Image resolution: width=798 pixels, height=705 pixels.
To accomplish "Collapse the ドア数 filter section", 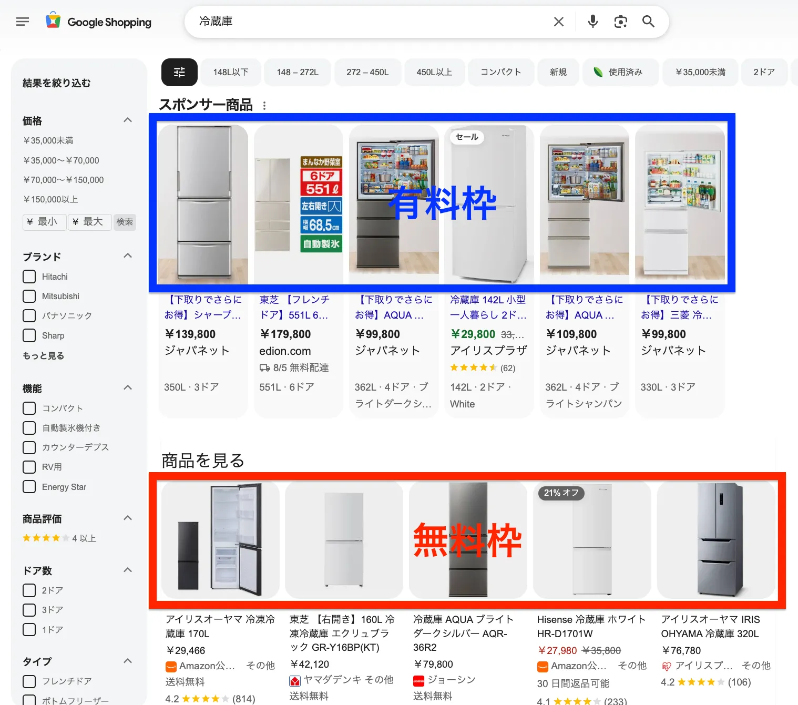I will coord(128,570).
